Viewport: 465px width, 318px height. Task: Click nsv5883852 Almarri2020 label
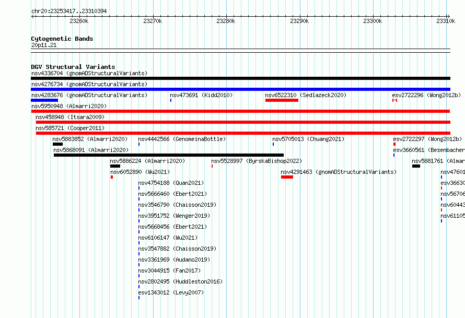[x=90, y=139]
